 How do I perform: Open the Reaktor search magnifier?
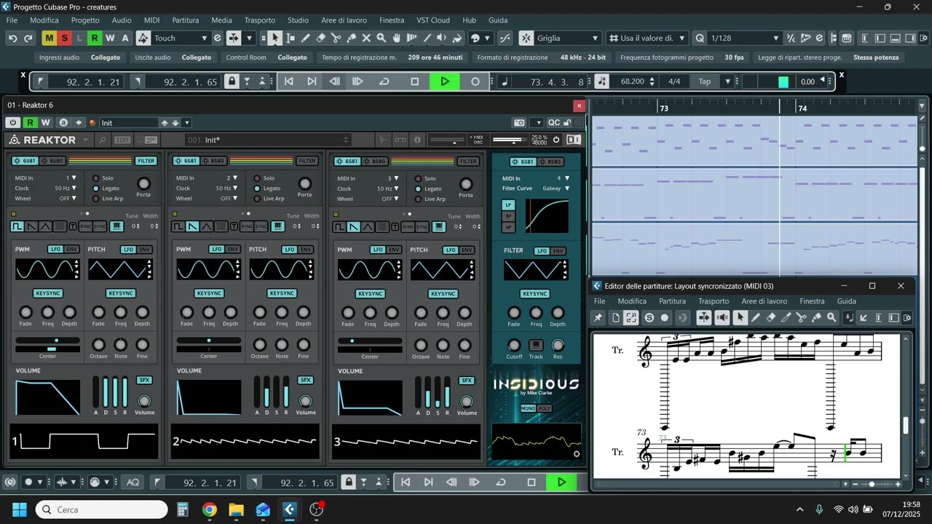(x=103, y=140)
